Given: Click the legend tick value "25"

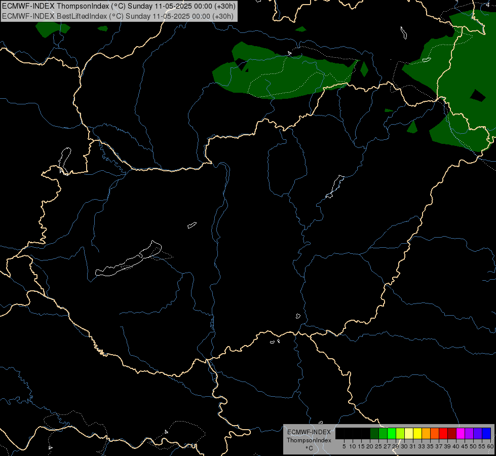Looking at the screenshot, I should click(378, 446).
